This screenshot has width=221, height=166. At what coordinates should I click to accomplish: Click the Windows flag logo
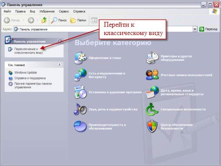click(214, 11)
